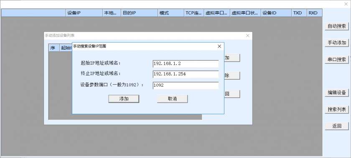Focus the 终止IP地址 input field
351x158 pixels.
pyautogui.click(x=186, y=74)
